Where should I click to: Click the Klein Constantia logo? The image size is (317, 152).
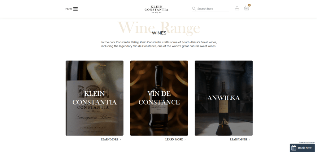(156, 10)
